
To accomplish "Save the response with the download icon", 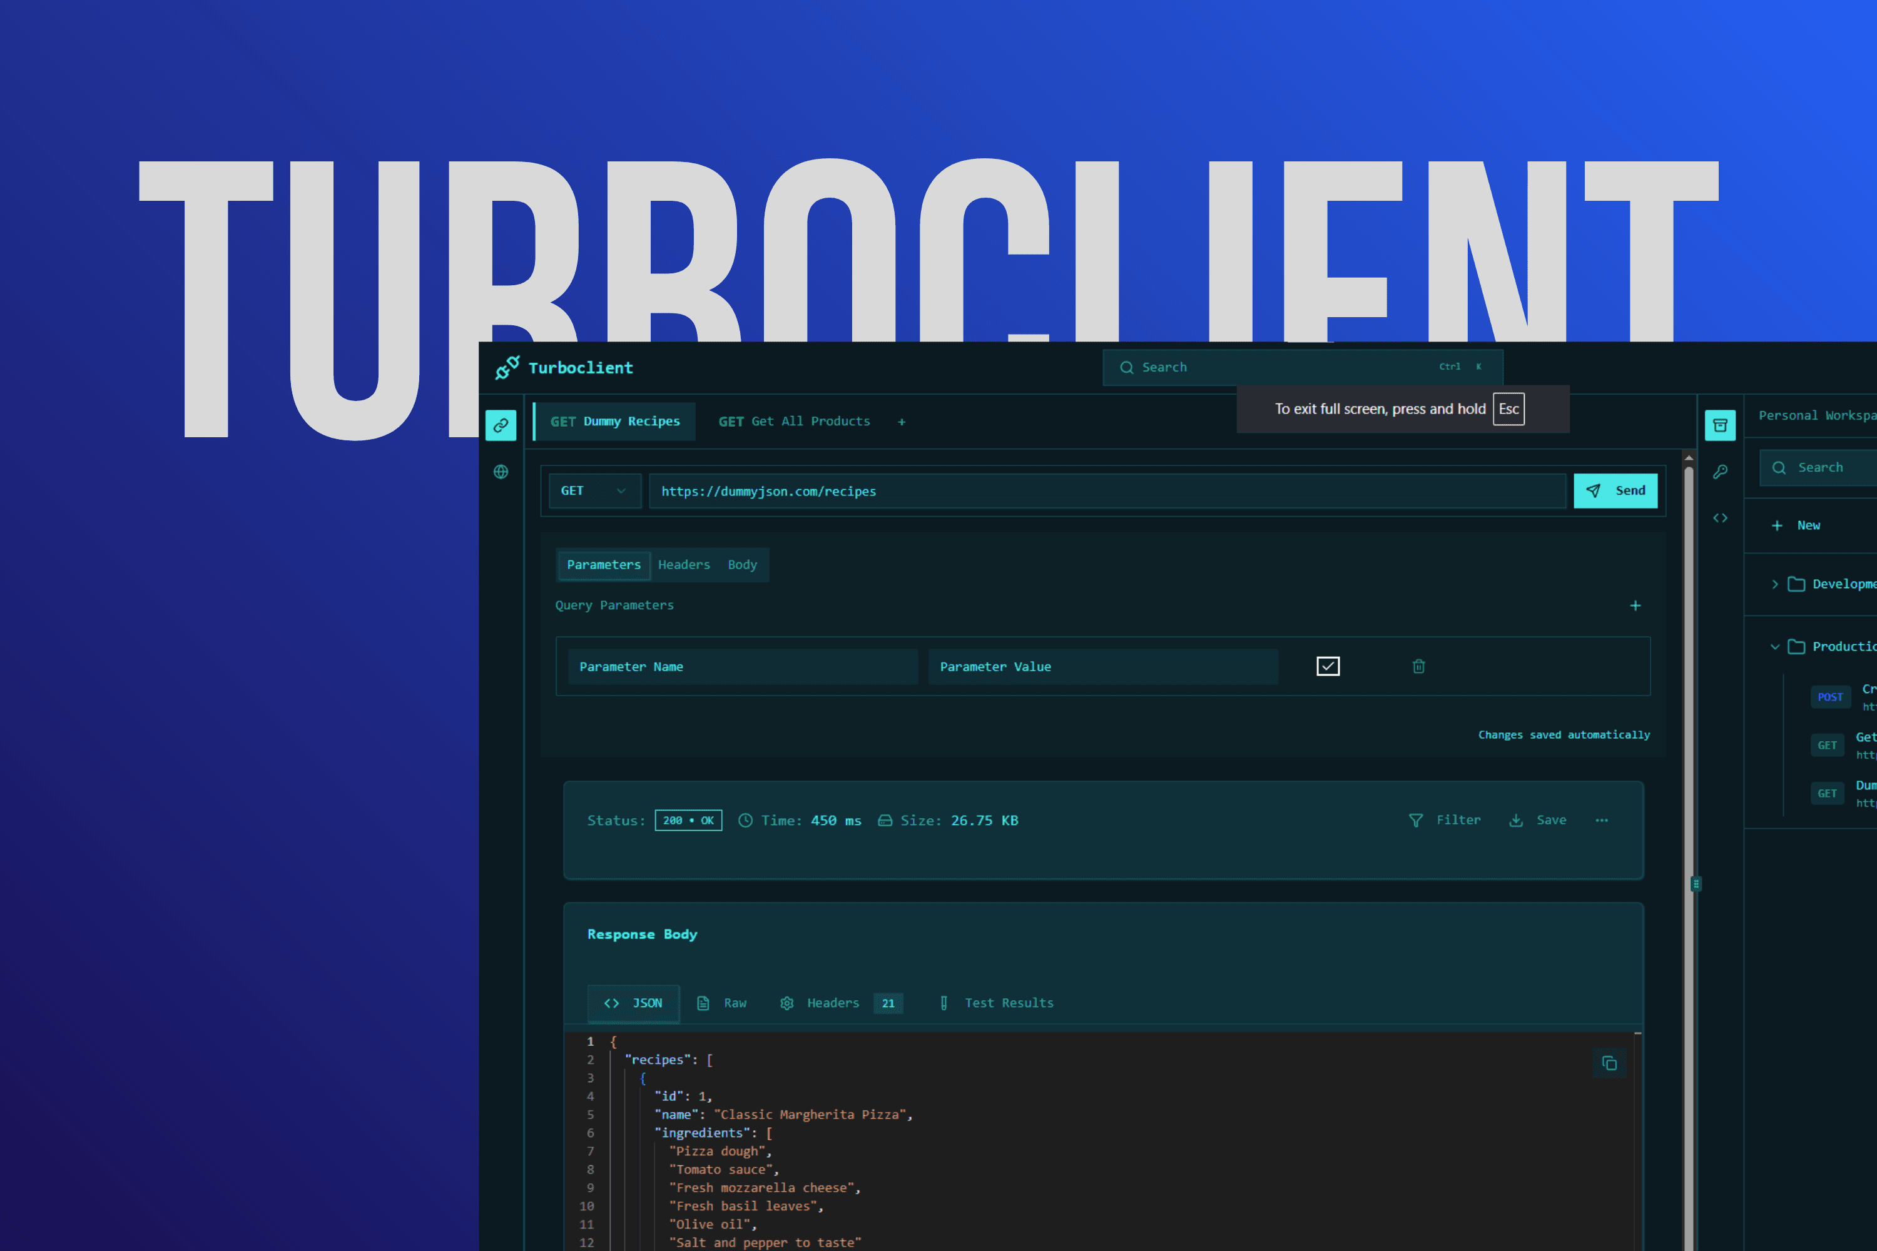I will click(x=1537, y=819).
